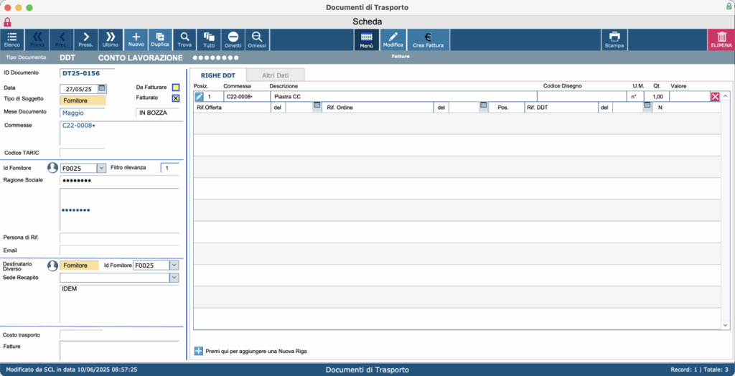Toggle the Fatturato checkbox
Viewport: 735px width, 376px height.
pyautogui.click(x=176, y=98)
